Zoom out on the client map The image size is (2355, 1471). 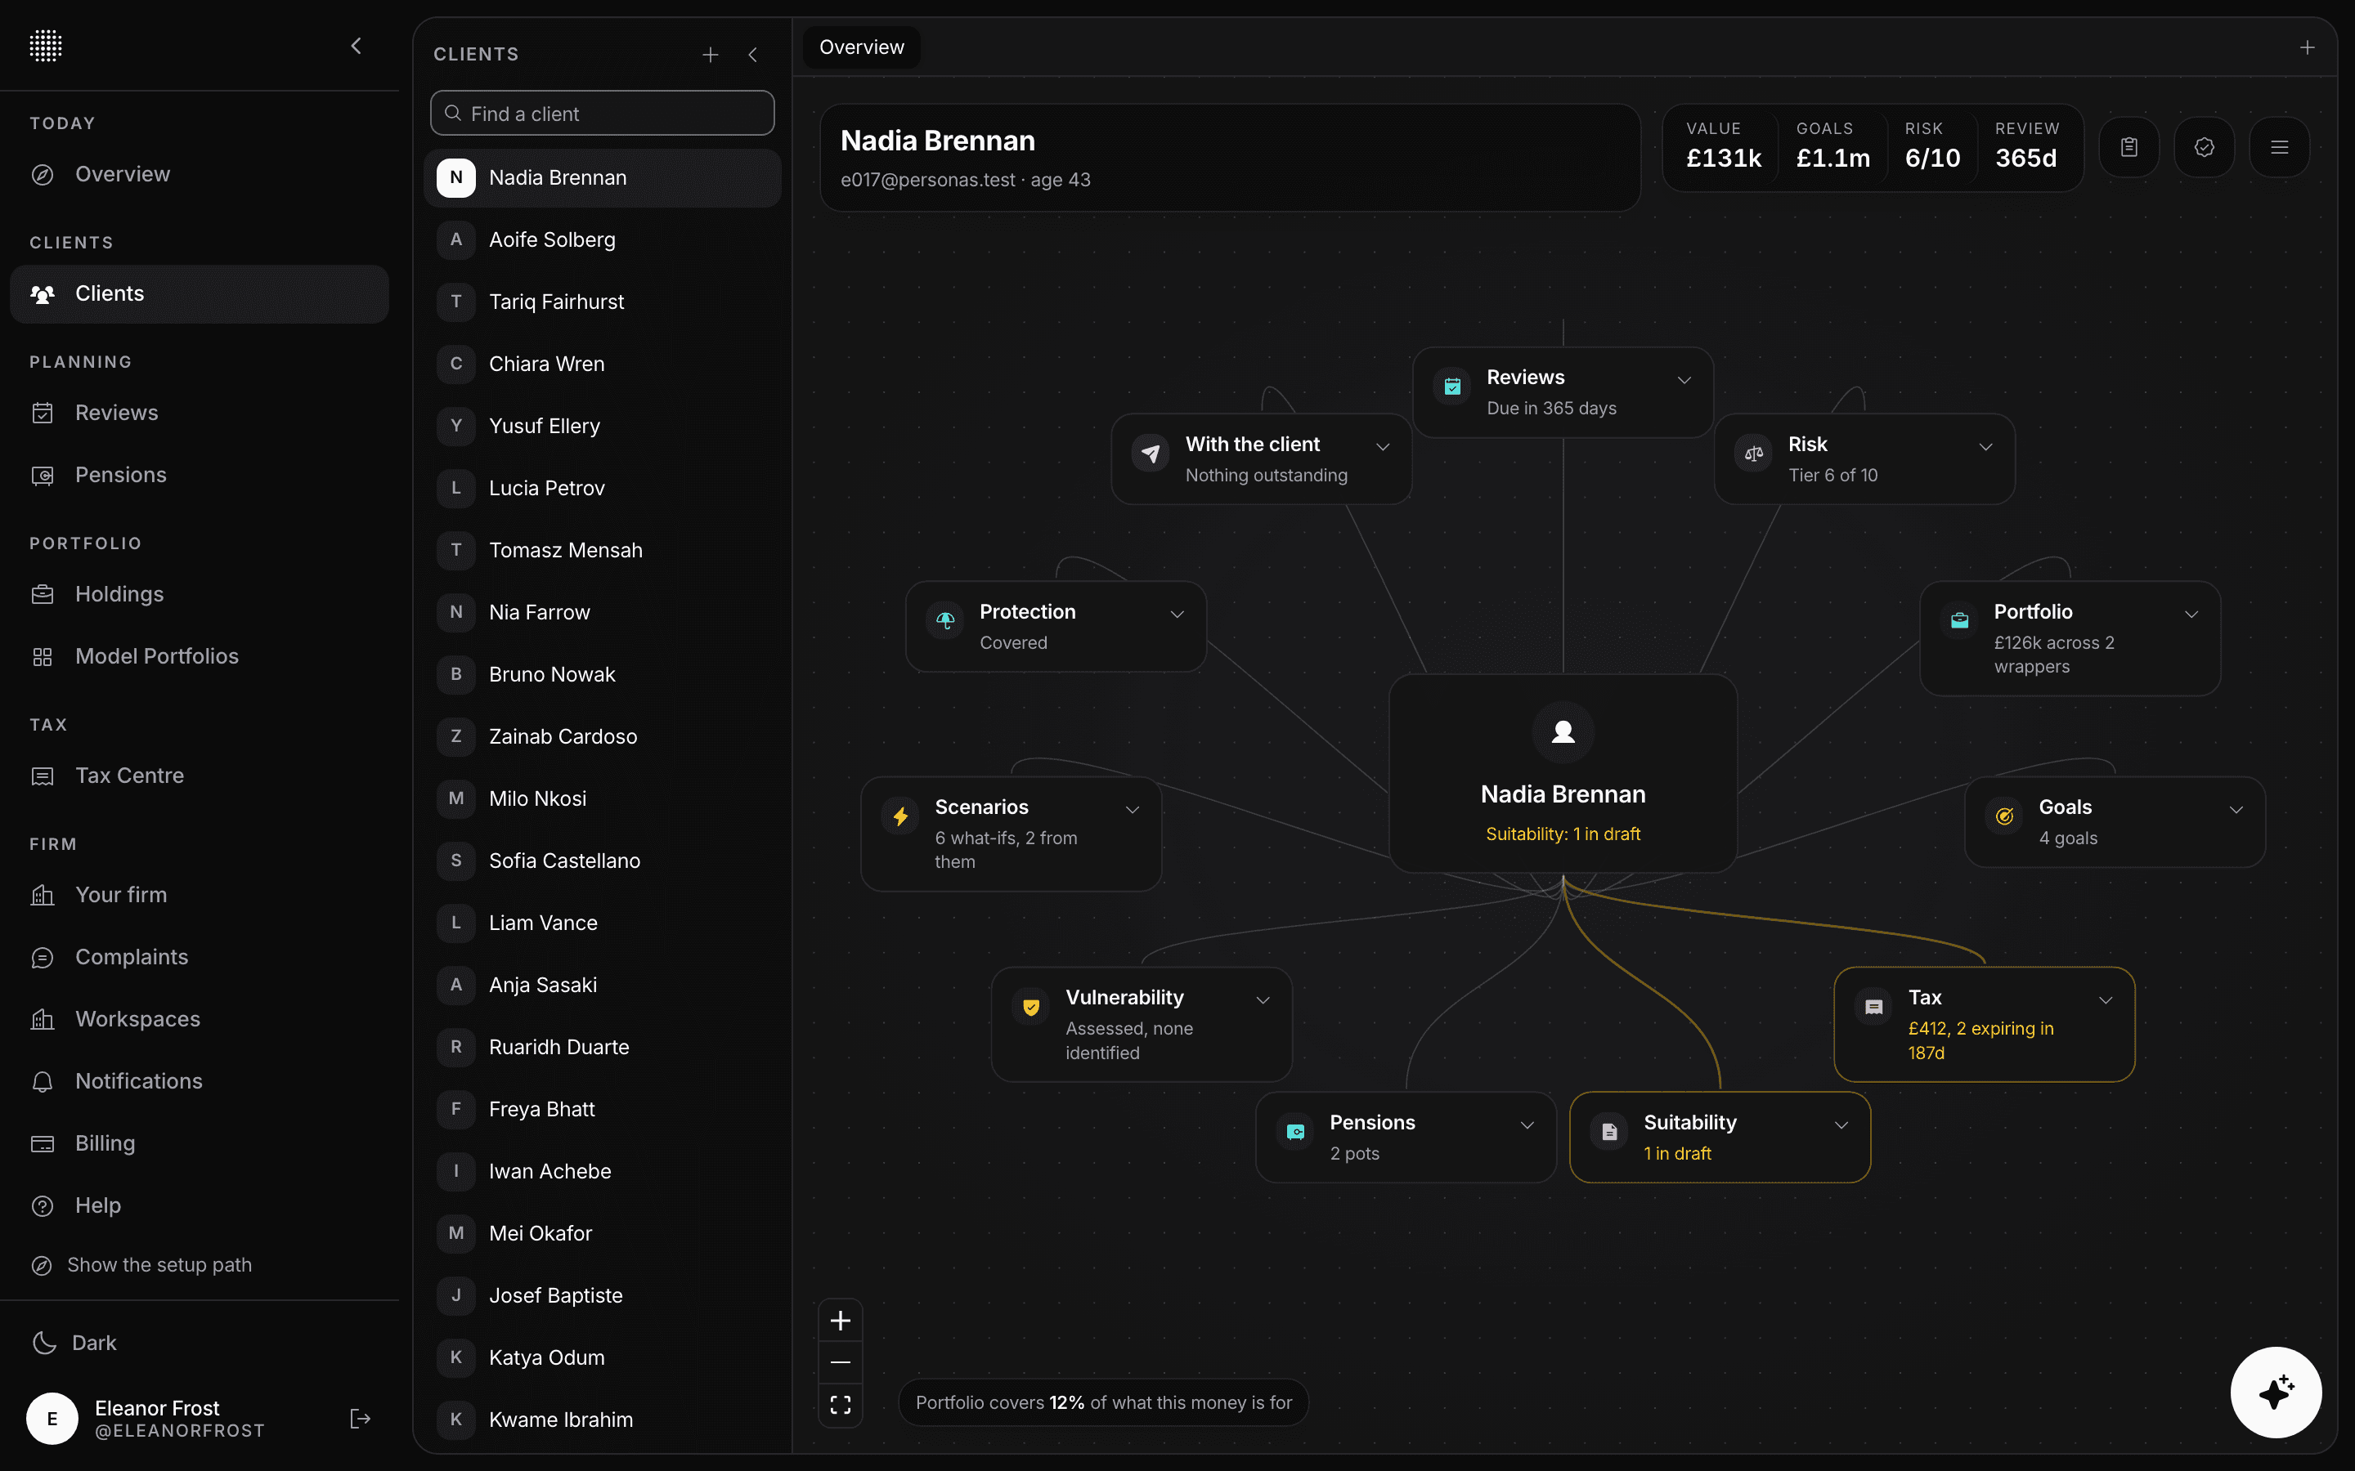coord(841,1362)
